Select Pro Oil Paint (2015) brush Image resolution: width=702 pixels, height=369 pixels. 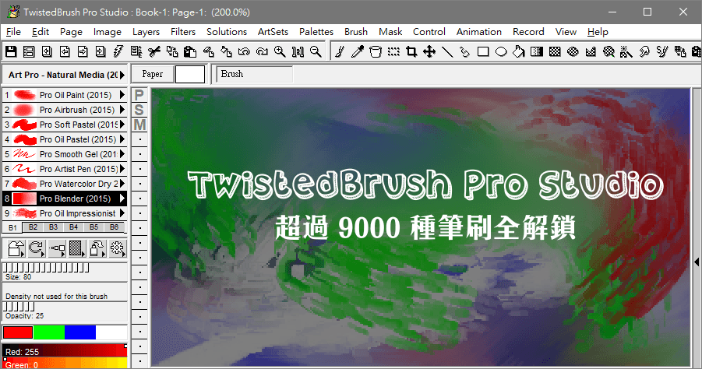click(x=64, y=95)
